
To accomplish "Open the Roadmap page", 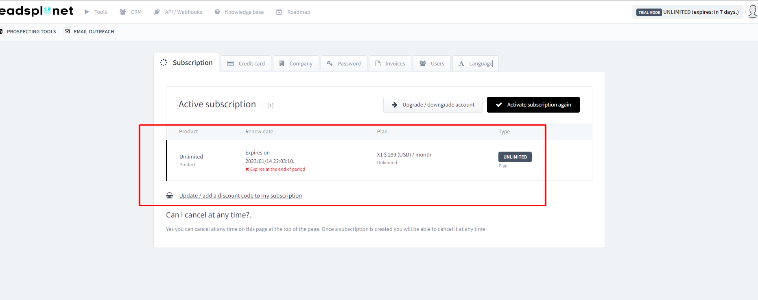I will (299, 12).
